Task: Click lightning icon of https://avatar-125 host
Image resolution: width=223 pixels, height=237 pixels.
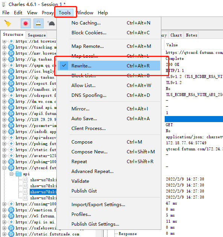Action: pyautogui.click(x=11, y=156)
